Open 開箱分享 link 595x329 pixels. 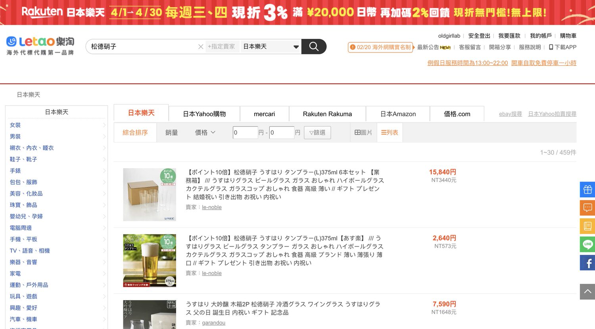(x=500, y=47)
